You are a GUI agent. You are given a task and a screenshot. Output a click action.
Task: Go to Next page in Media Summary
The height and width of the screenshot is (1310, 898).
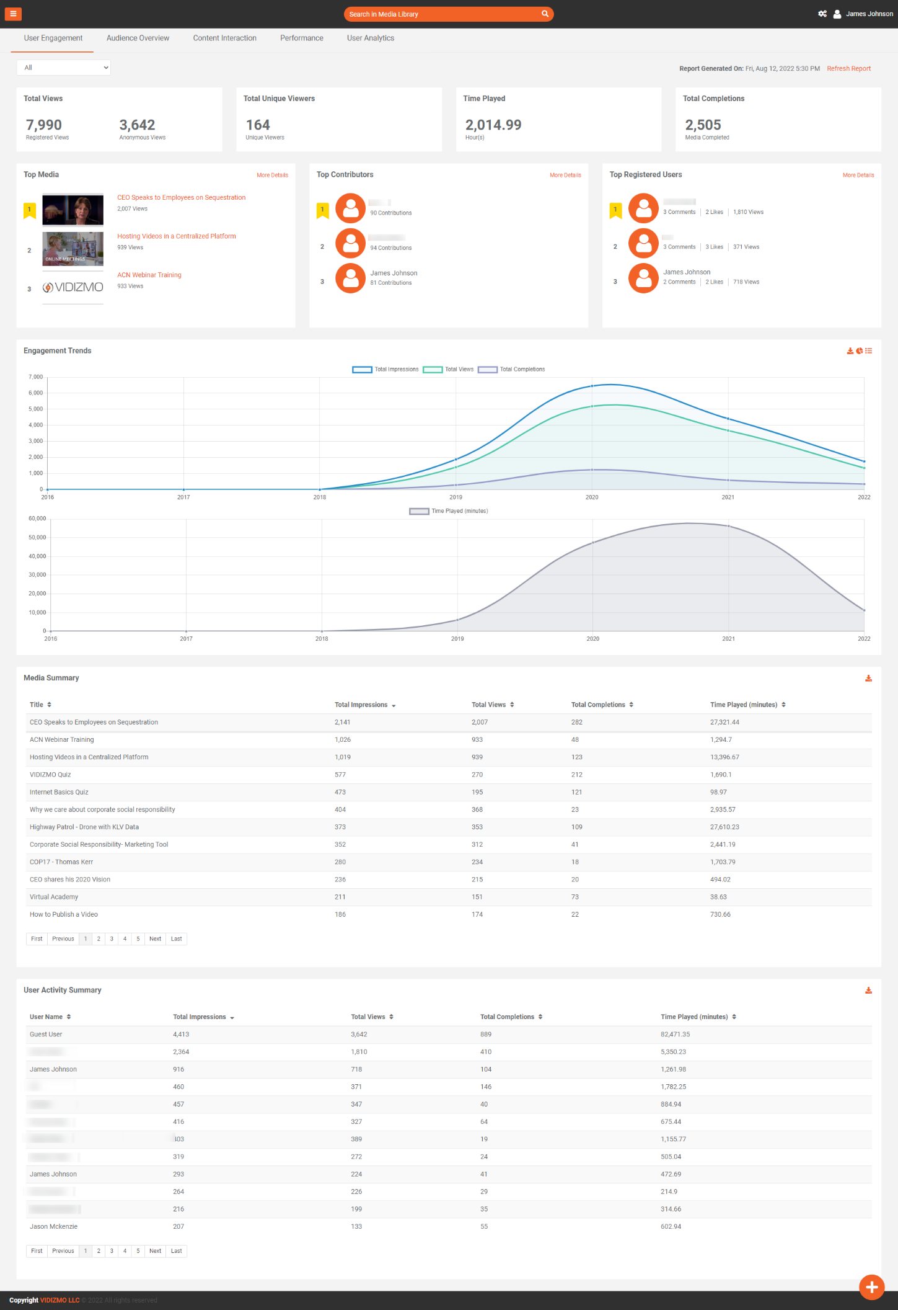pyautogui.click(x=155, y=939)
